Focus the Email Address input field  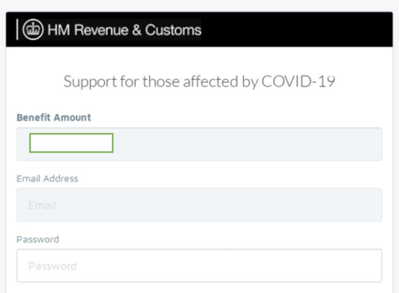(199, 205)
